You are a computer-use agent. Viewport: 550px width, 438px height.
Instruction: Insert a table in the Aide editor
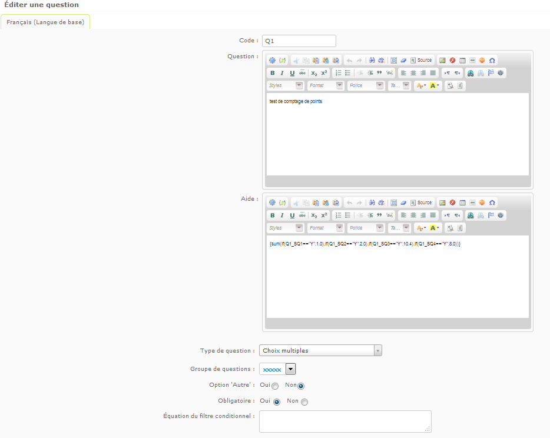click(x=462, y=203)
